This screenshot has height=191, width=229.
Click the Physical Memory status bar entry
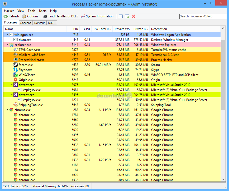click(x=50, y=186)
